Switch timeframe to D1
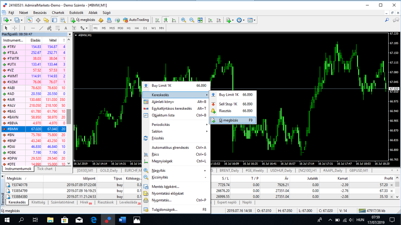The image size is (401, 225). (x=145, y=28)
